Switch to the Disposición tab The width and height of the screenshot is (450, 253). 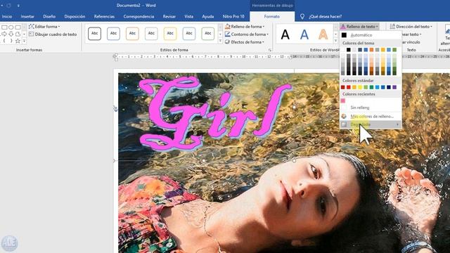pos(75,17)
